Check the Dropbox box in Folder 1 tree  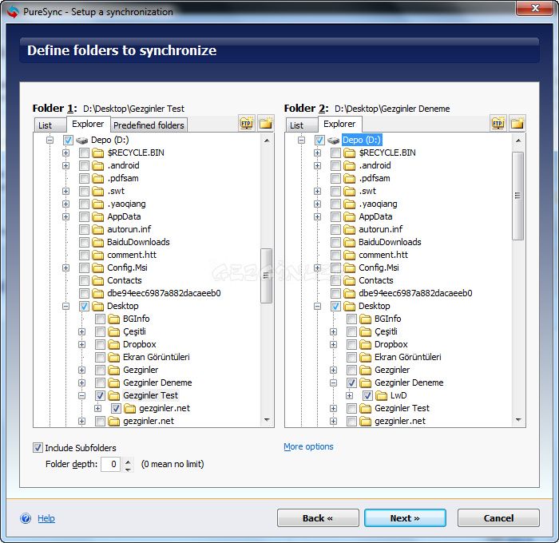click(100, 344)
